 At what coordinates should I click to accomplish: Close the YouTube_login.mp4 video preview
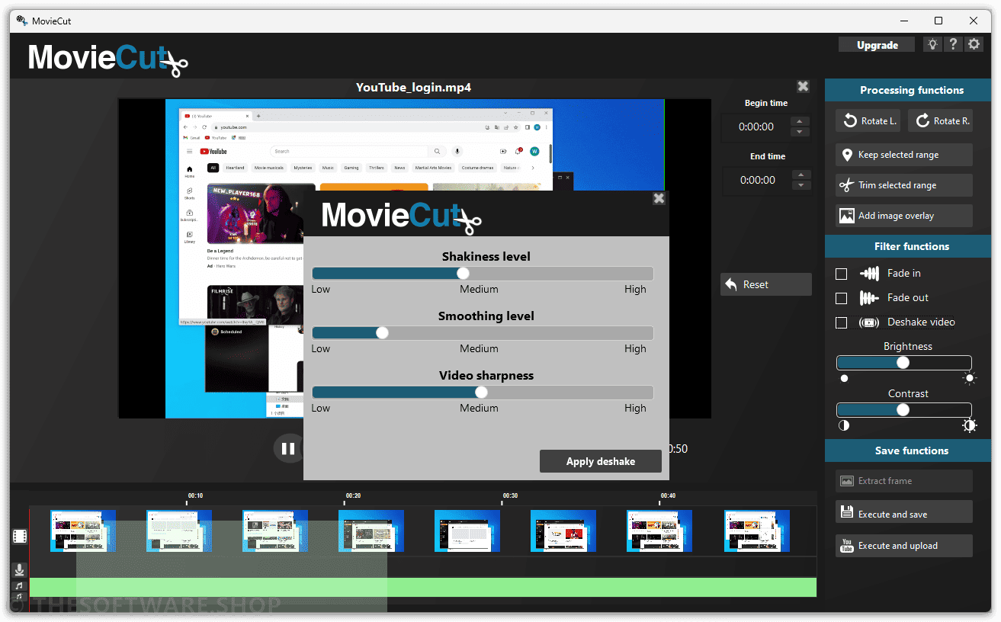803,87
